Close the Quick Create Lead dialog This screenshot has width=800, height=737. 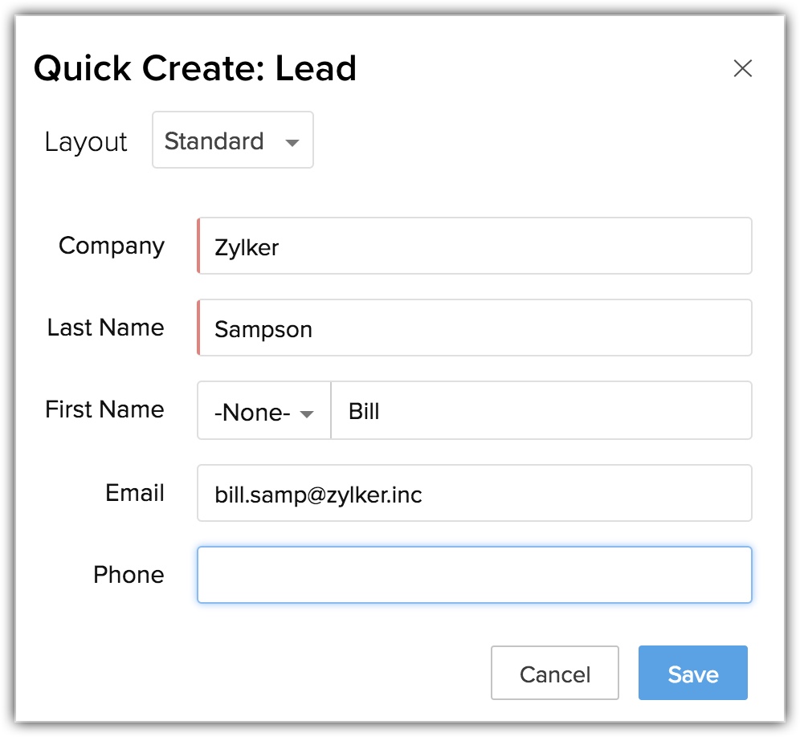point(743,69)
